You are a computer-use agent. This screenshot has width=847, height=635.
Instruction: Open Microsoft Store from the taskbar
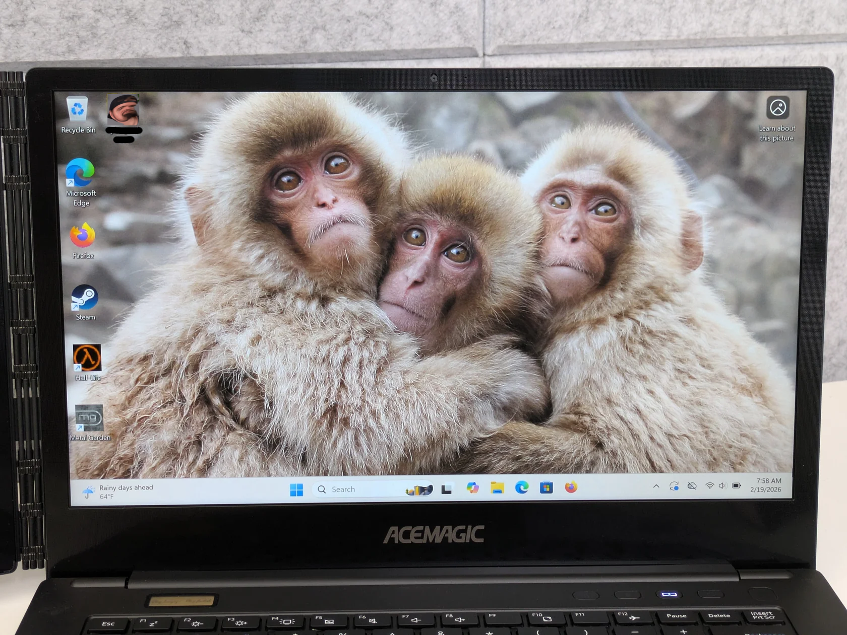point(546,487)
